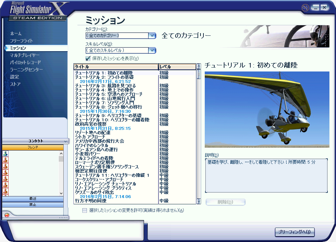This screenshot has height=242, width=336.
Task: Select 小麦粉パワー mission
Action: 87,154
